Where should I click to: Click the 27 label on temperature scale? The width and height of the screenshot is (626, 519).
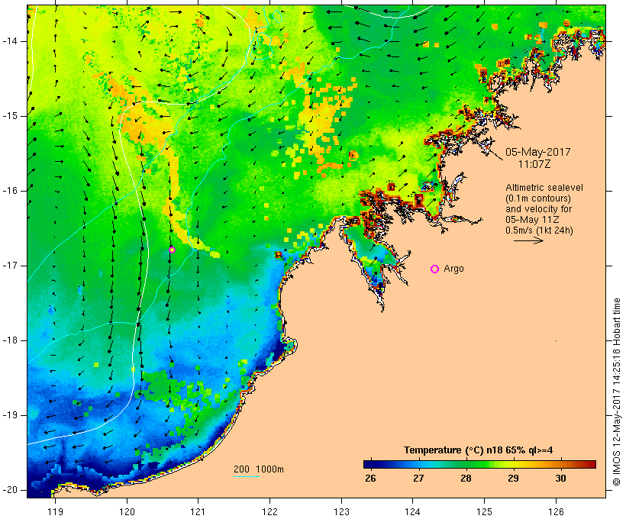(418, 478)
